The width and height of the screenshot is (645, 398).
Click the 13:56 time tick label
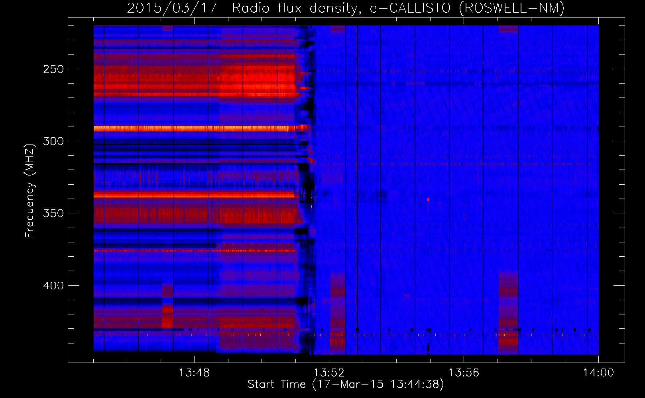click(x=464, y=373)
